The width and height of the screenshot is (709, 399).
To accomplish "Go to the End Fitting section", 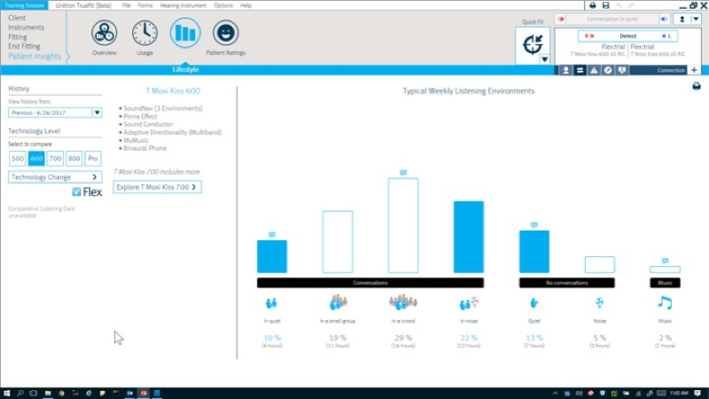I will point(24,46).
